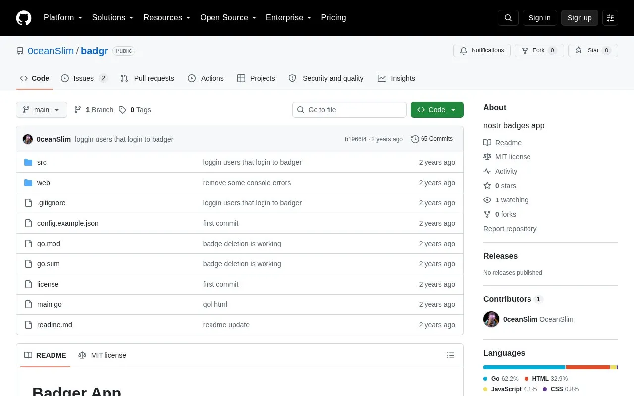Click the 0ceanSlim avatar beside the latest commit
Viewport: 634px width, 396px height.
pos(28,139)
